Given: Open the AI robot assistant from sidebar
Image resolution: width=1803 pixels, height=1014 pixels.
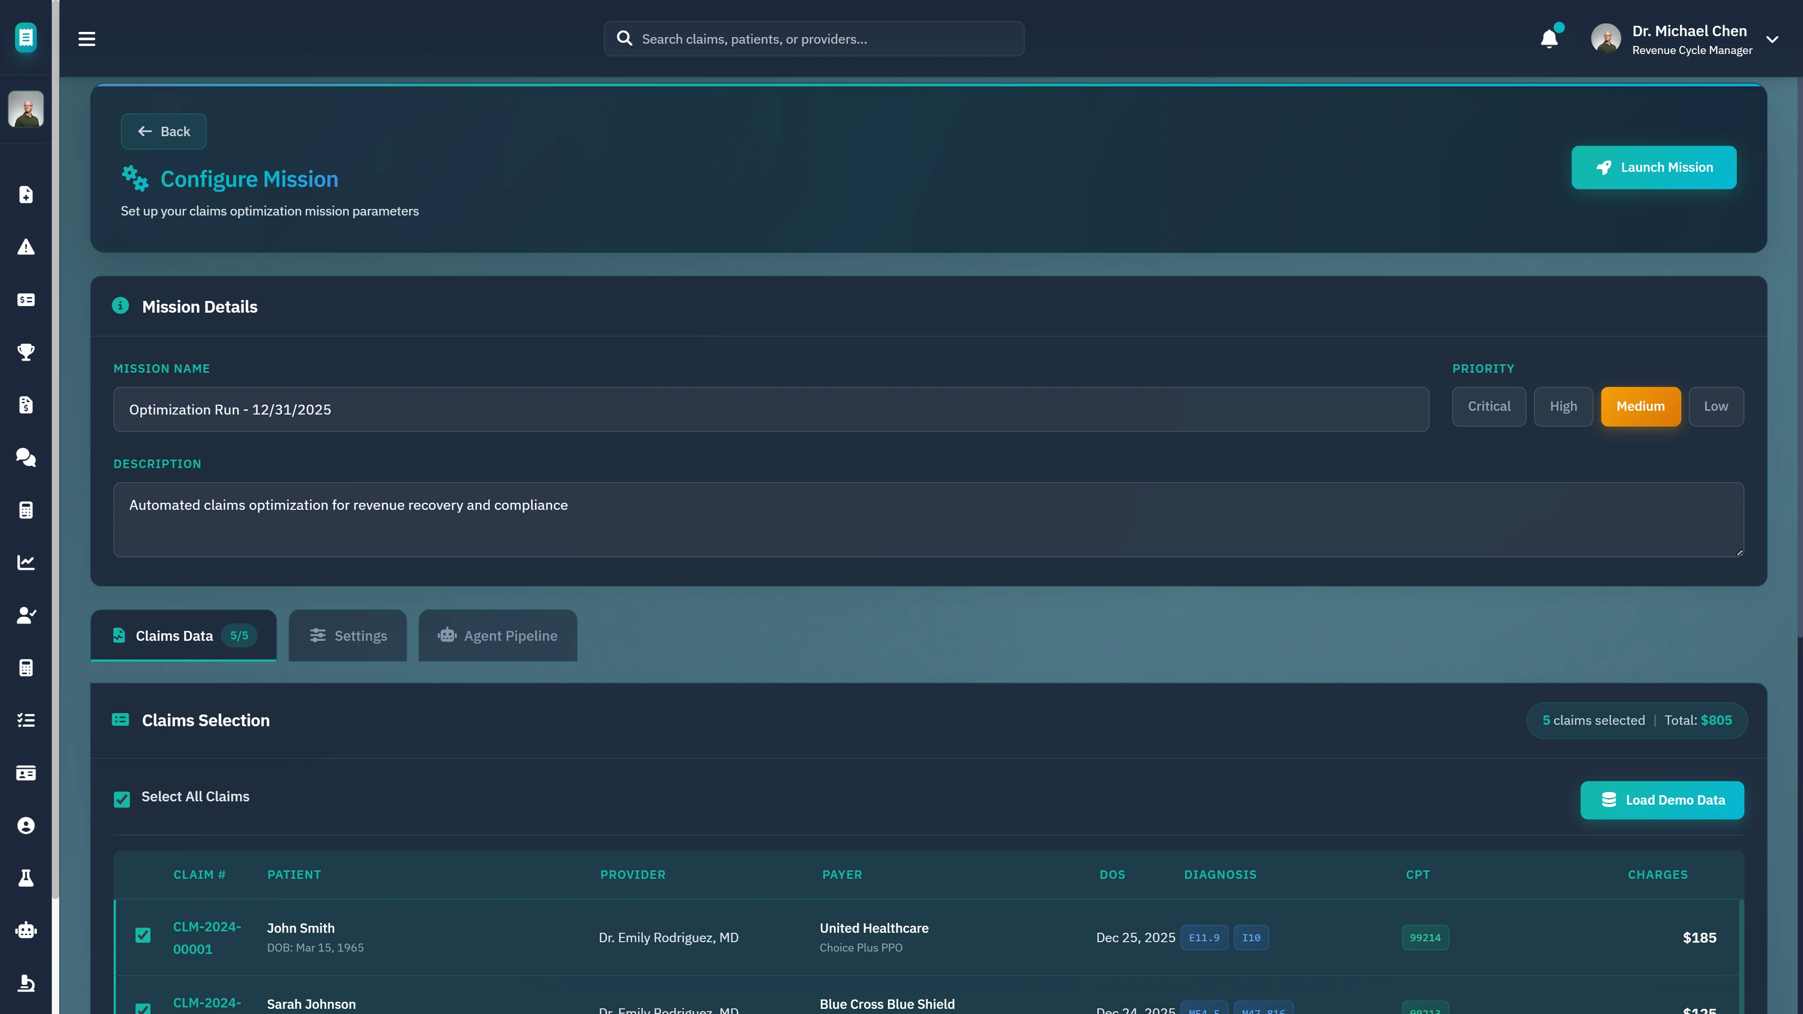Looking at the screenshot, I should 26,930.
